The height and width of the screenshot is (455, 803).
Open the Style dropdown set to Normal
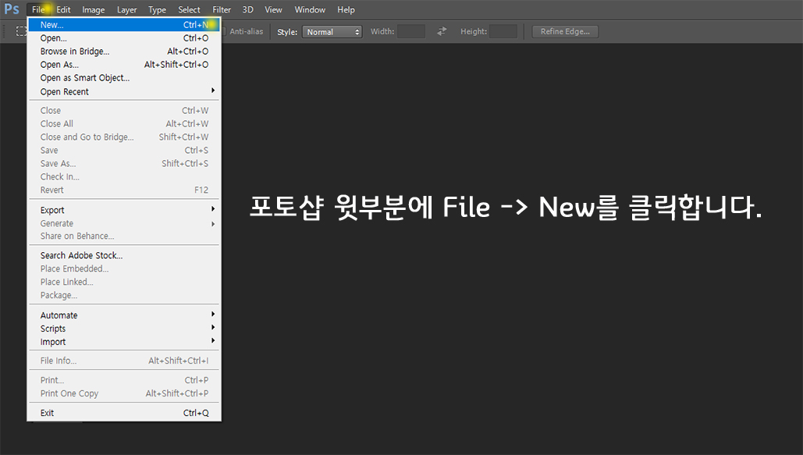pyautogui.click(x=332, y=32)
